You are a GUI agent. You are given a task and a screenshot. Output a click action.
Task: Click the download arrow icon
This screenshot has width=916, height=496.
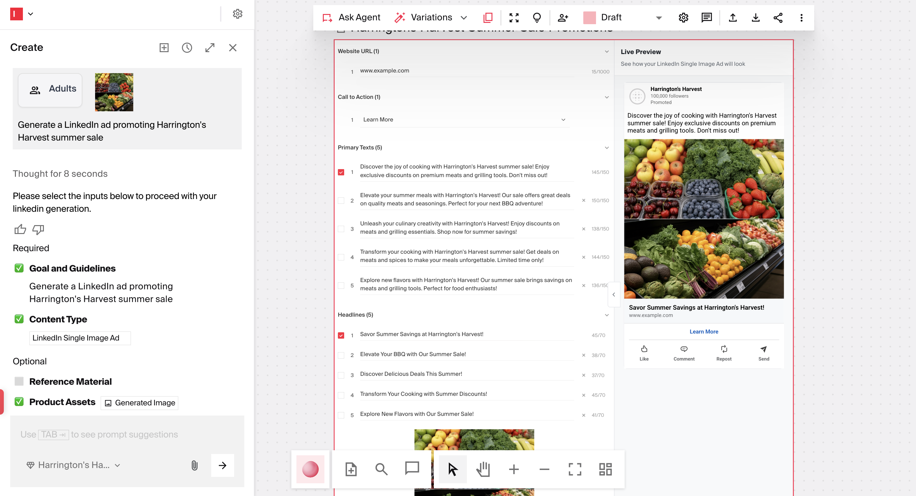point(755,17)
